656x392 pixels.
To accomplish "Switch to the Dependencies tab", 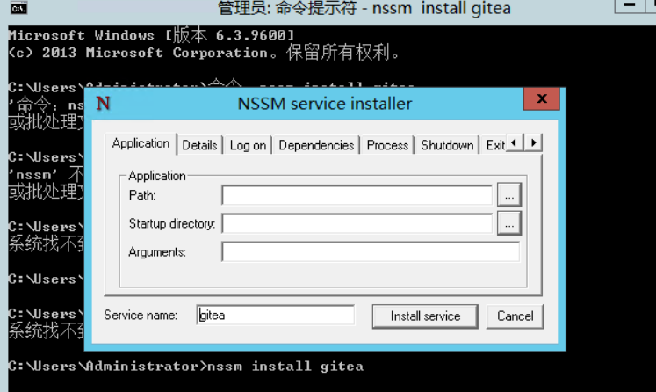I will (x=316, y=145).
